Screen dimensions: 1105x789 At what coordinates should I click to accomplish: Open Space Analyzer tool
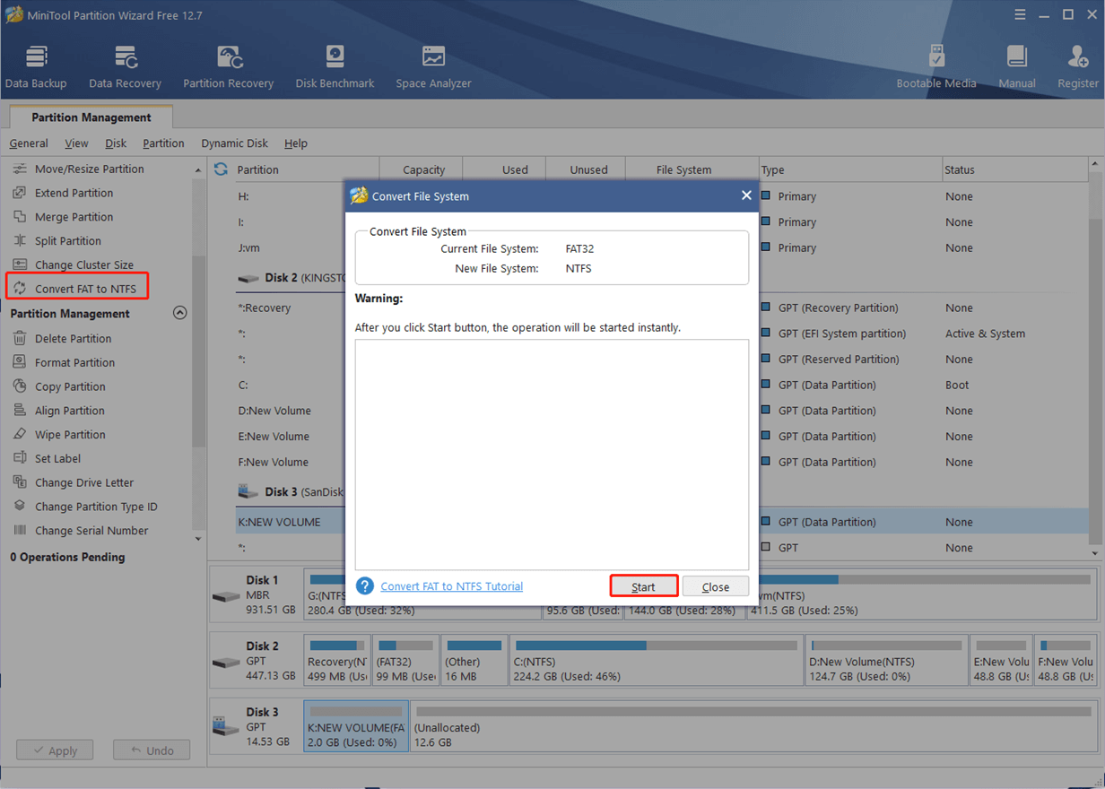click(433, 67)
